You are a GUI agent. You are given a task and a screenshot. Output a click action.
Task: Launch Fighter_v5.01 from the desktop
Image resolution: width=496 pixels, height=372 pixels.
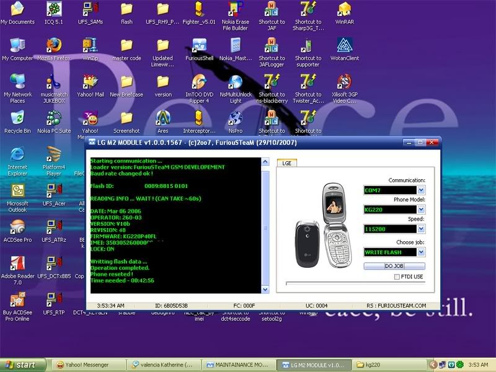click(199, 13)
